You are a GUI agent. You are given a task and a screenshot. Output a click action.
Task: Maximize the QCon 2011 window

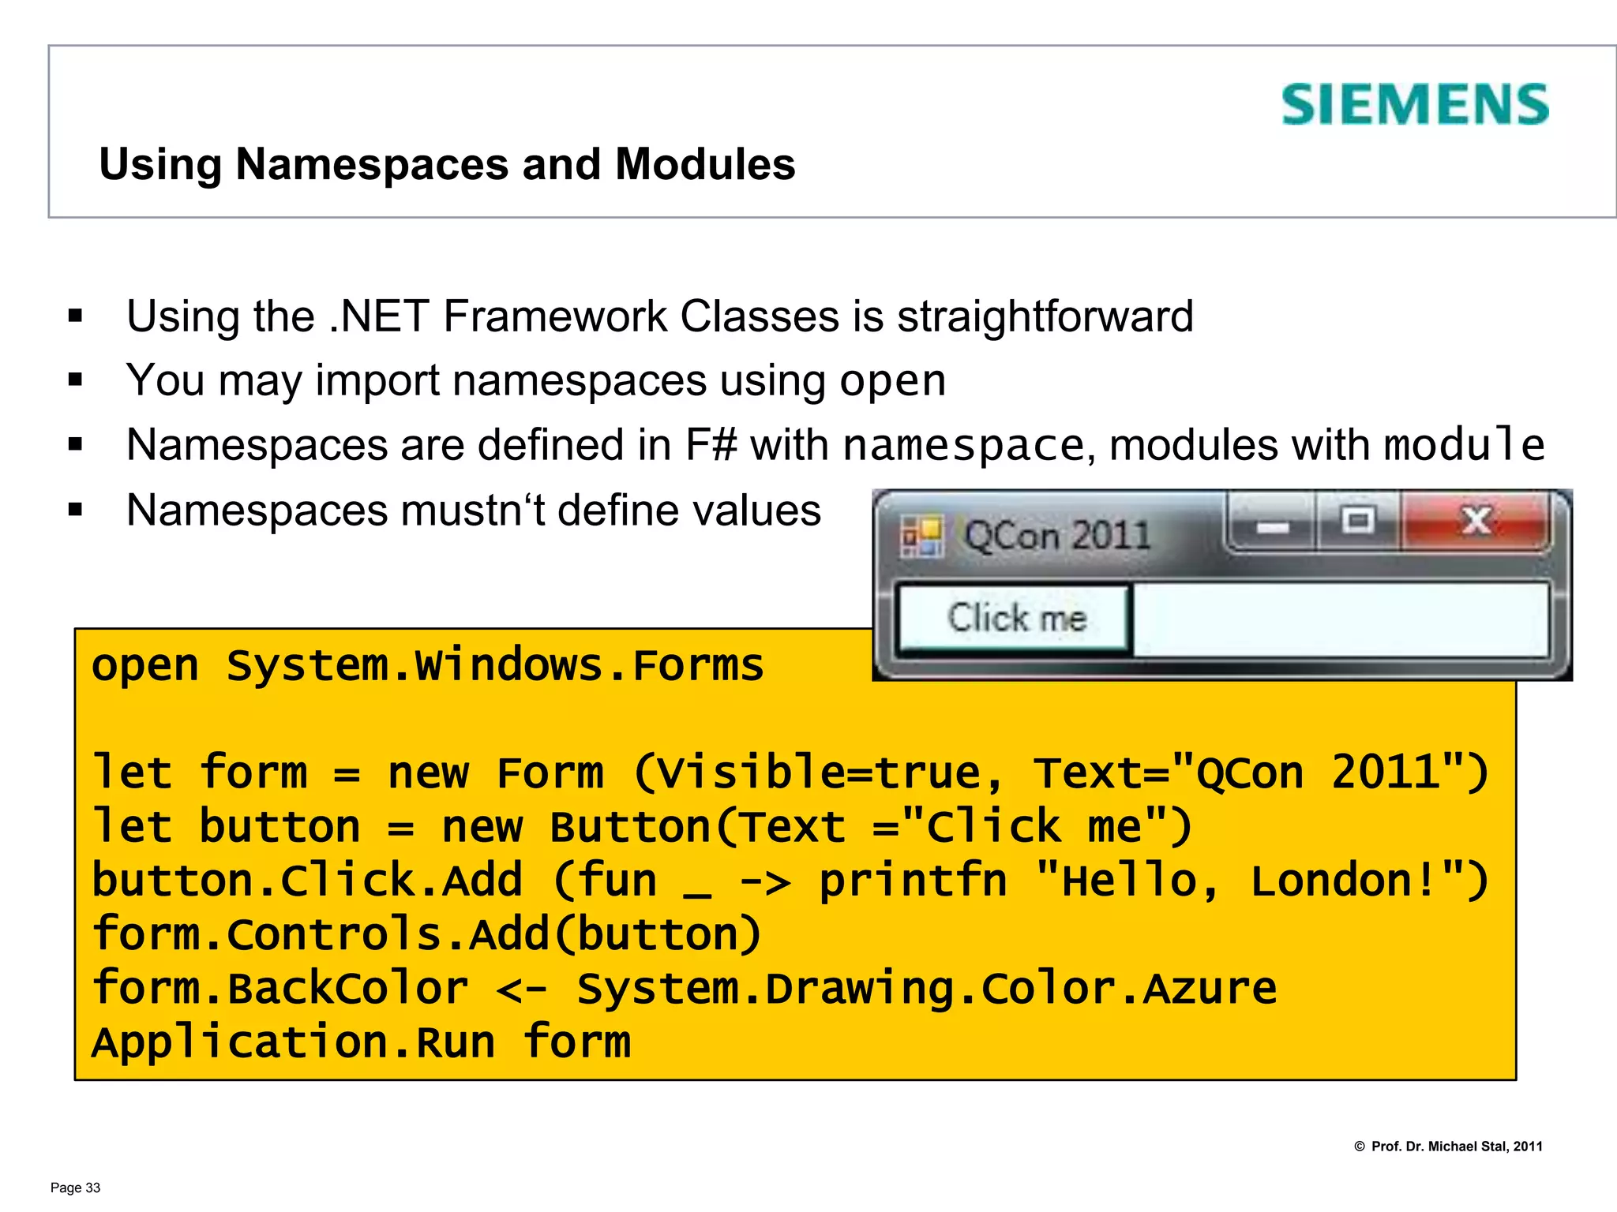(x=1357, y=522)
